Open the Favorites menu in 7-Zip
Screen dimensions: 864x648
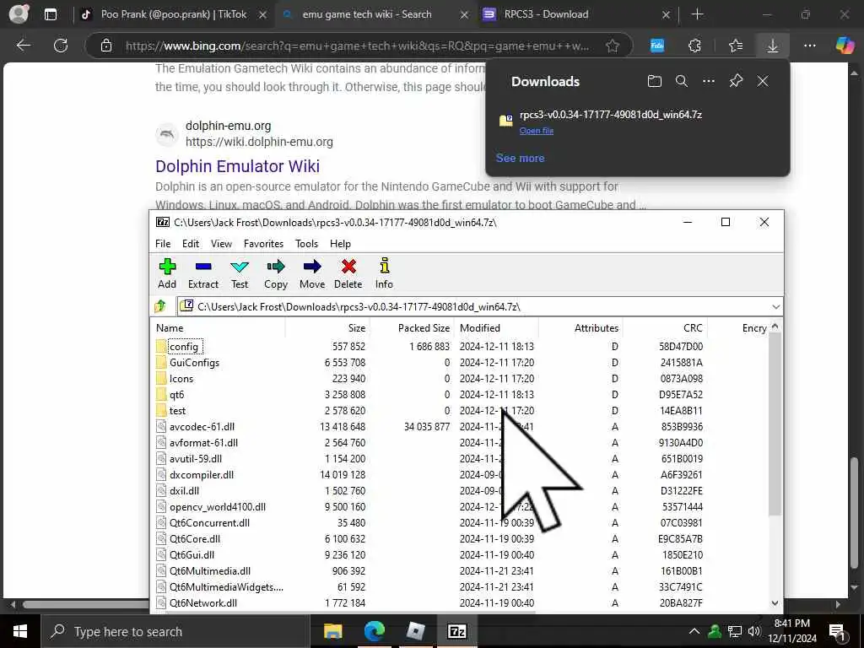click(263, 244)
